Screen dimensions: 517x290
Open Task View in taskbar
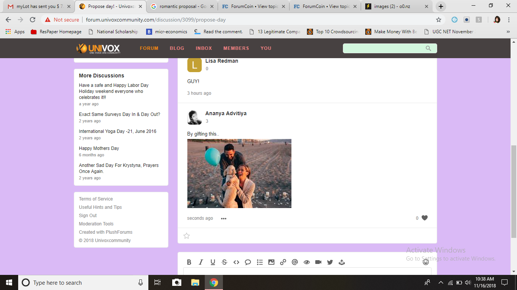pos(157,282)
